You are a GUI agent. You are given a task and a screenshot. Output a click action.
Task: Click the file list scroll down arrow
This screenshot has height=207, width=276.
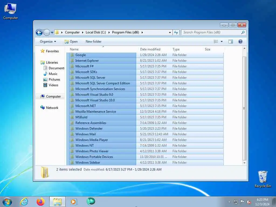244,163
